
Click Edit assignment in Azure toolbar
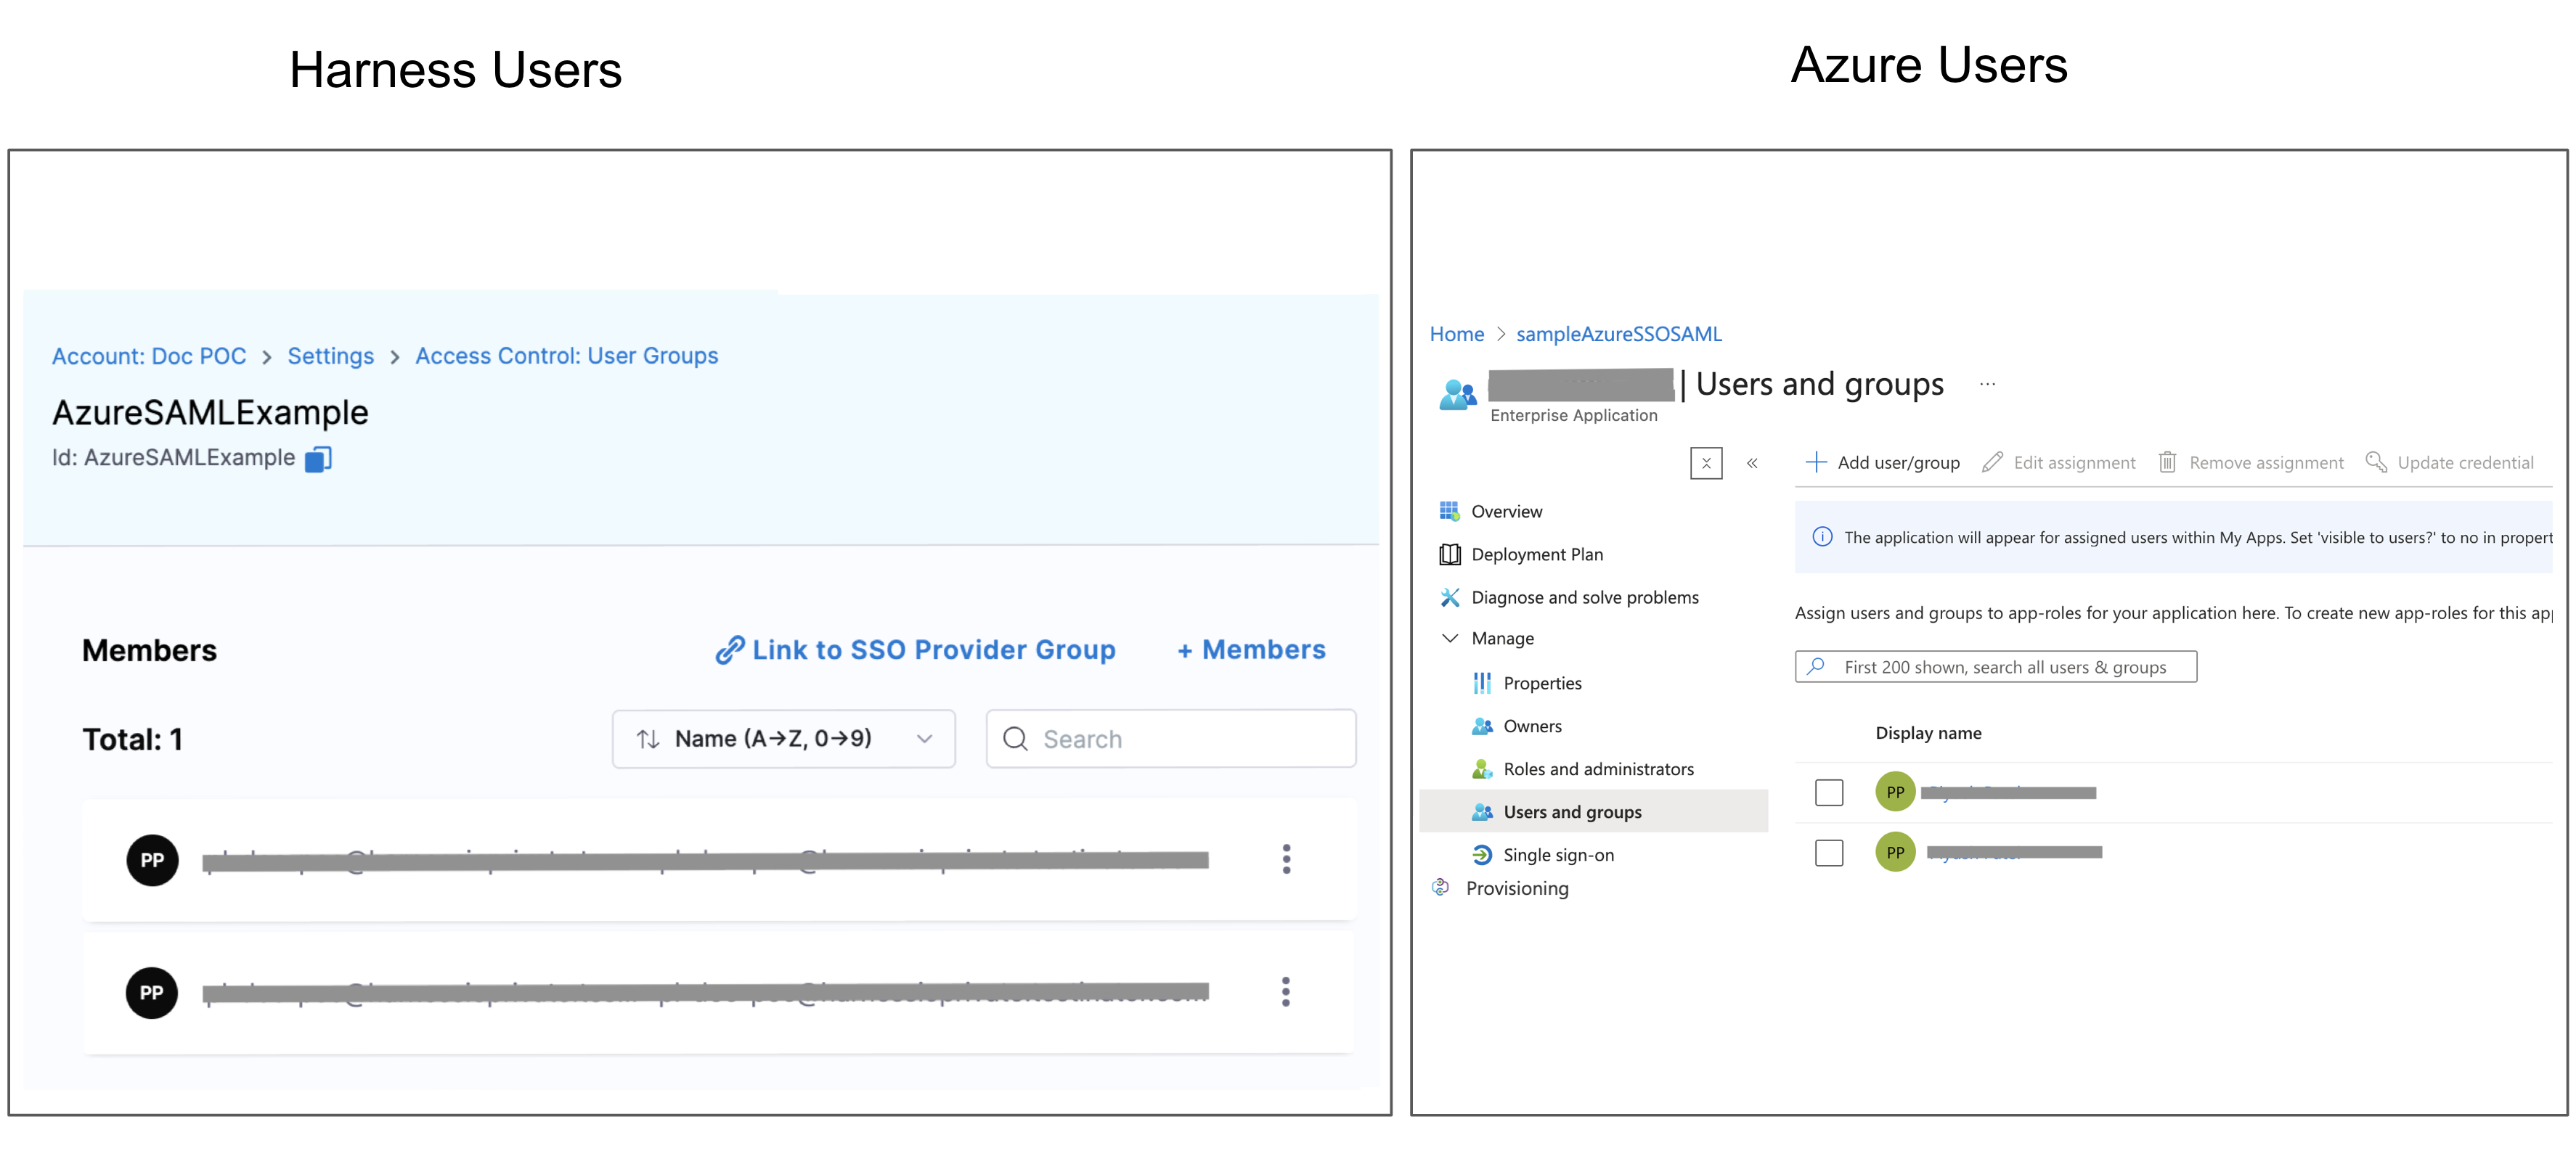coord(2058,462)
